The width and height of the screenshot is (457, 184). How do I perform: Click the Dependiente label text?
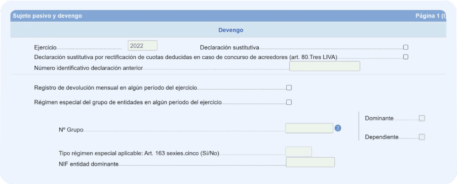(381, 137)
